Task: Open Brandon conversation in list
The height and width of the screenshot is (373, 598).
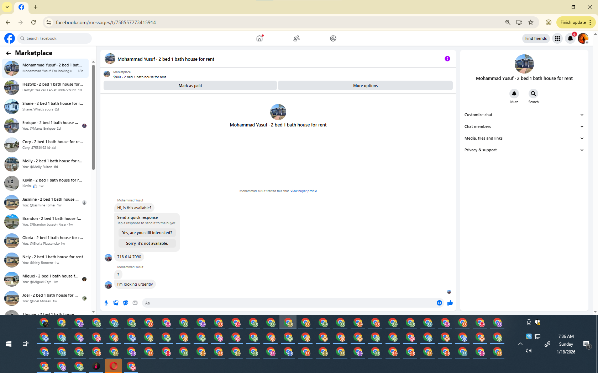Action: pos(46,221)
